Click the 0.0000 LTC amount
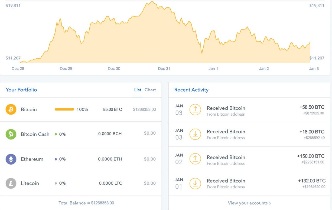332x210 pixels. point(110,183)
